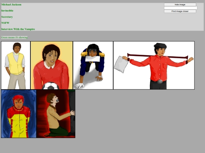Click the Find image closer button
Screen dimensions: 205x153
pyautogui.click(x=180, y=11)
